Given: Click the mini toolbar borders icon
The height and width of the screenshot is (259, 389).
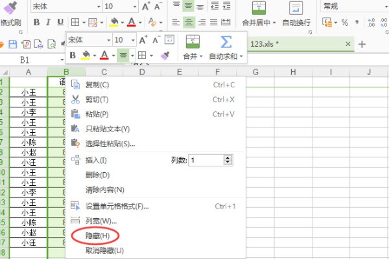Looking at the screenshot, I should coord(142,55).
